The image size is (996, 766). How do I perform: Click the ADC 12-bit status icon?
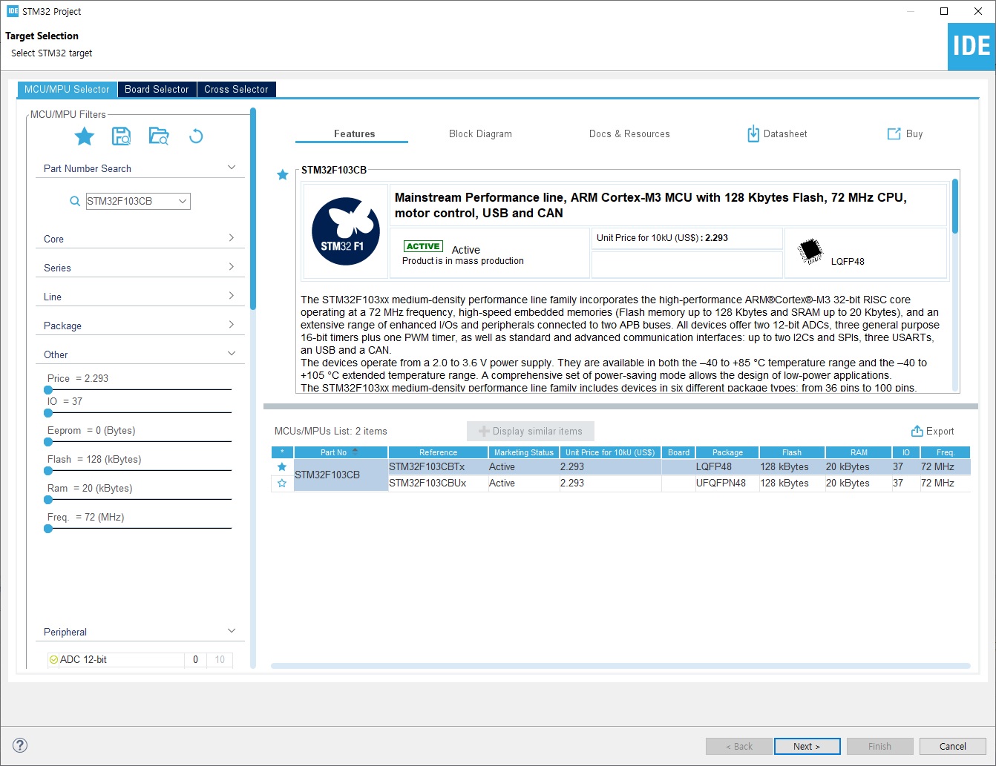[53, 660]
